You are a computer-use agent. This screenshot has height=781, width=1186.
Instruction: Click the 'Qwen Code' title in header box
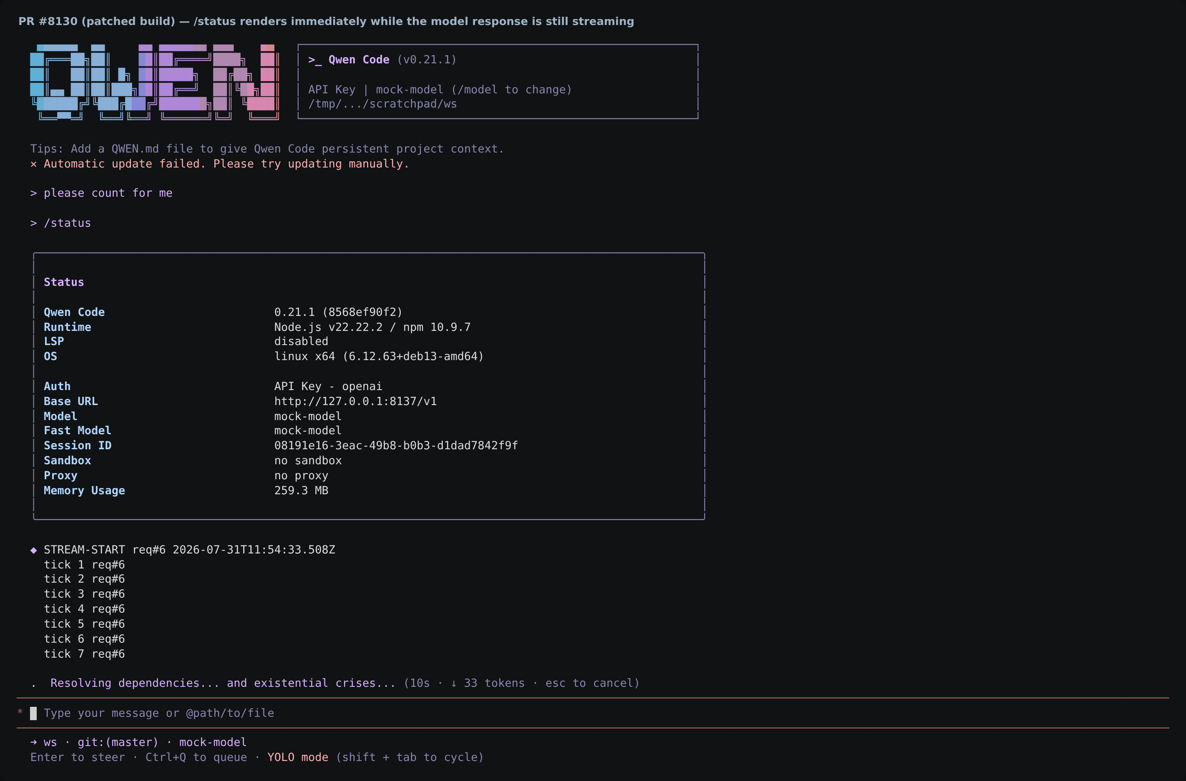pyautogui.click(x=359, y=60)
